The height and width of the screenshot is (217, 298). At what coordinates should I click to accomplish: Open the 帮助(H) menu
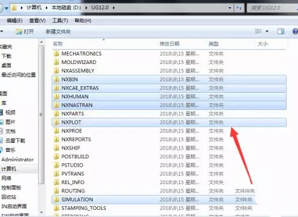(83, 20)
